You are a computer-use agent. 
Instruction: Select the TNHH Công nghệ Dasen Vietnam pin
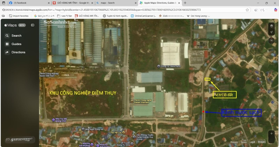click(x=132, y=101)
